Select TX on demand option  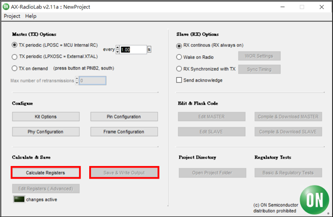click(15, 68)
